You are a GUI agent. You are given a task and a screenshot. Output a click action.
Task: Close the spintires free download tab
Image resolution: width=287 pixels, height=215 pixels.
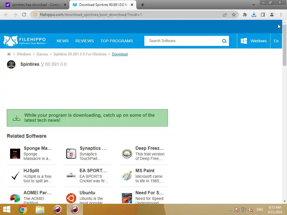pos(65,5)
